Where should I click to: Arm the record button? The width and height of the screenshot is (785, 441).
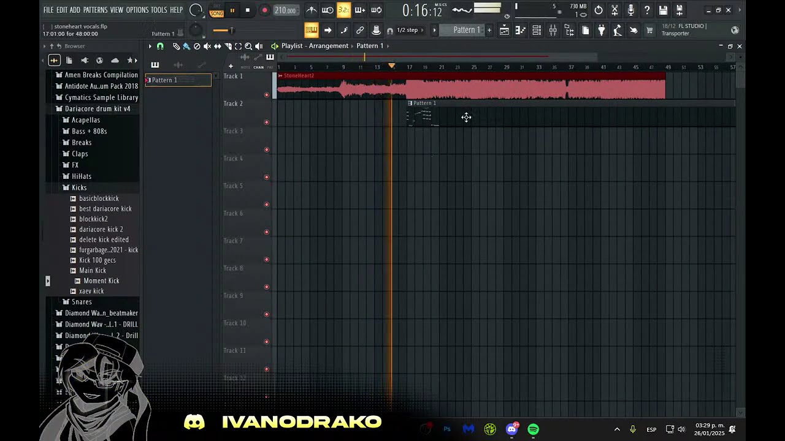click(x=264, y=10)
